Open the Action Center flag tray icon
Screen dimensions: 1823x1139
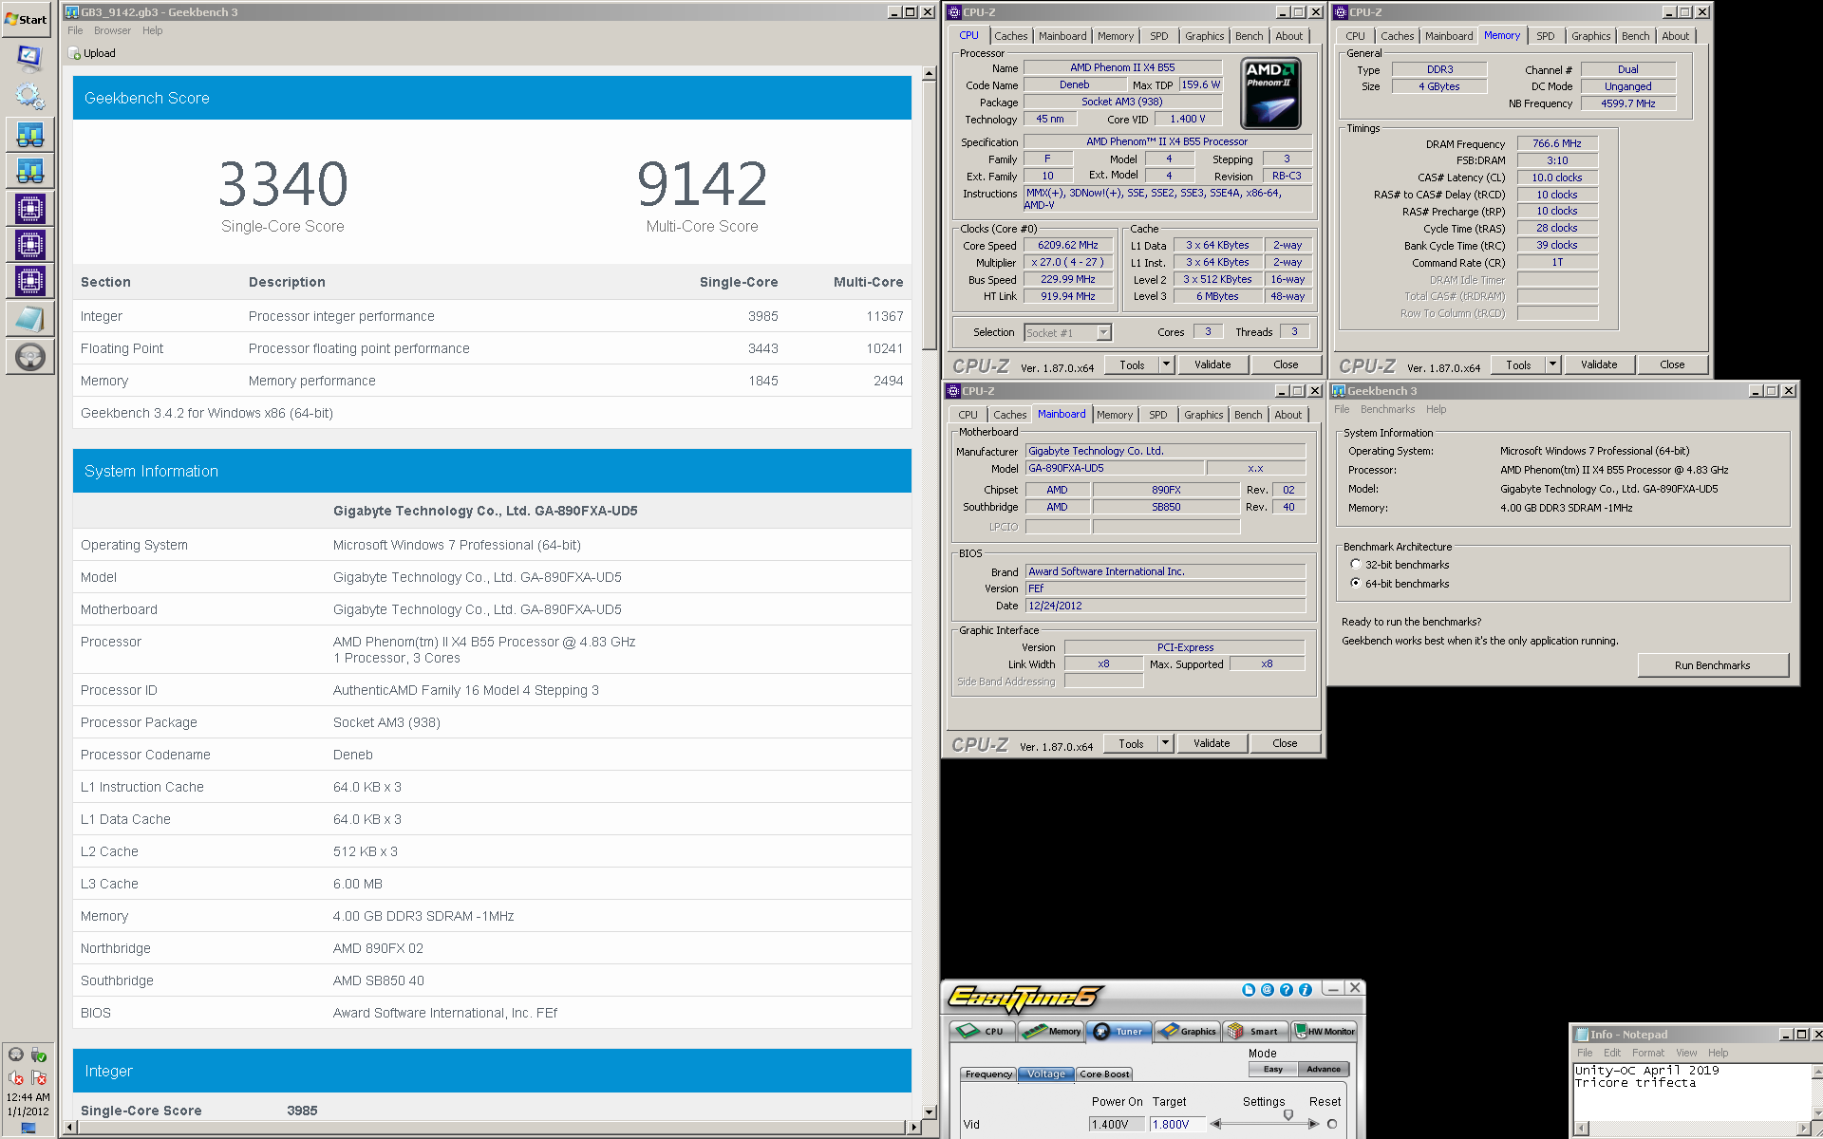coord(39,1078)
